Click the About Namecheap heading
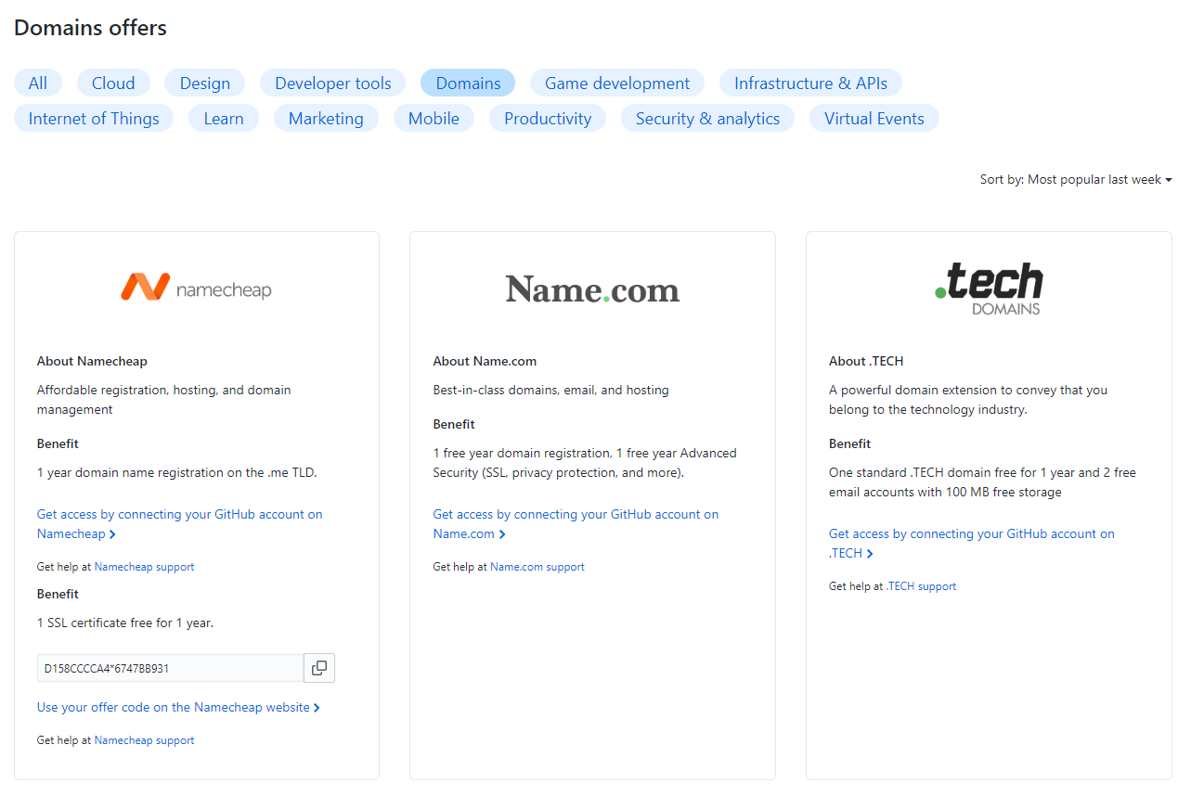 coord(92,362)
